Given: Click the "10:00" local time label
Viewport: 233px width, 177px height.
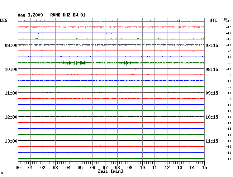Looking at the screenshot, I should [11, 70].
